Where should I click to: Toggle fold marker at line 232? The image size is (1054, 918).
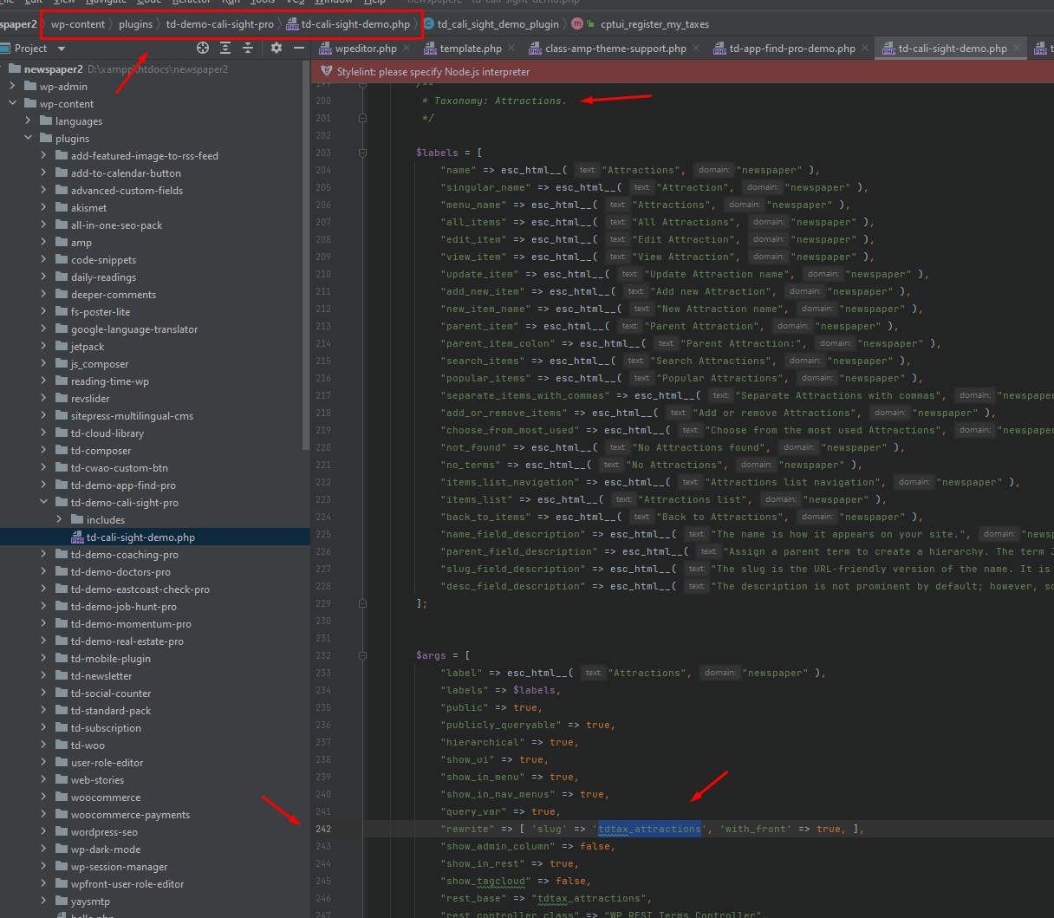362,655
